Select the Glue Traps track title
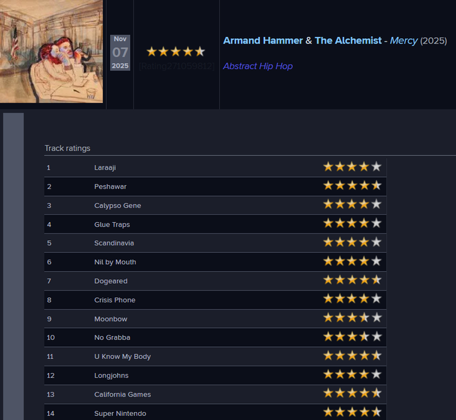 click(x=112, y=225)
